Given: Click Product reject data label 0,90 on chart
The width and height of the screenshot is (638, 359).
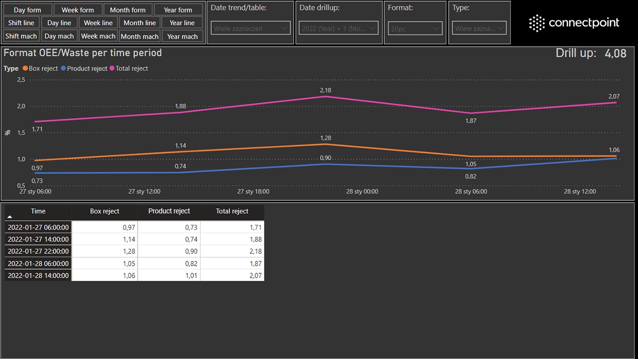Looking at the screenshot, I should point(325,158).
